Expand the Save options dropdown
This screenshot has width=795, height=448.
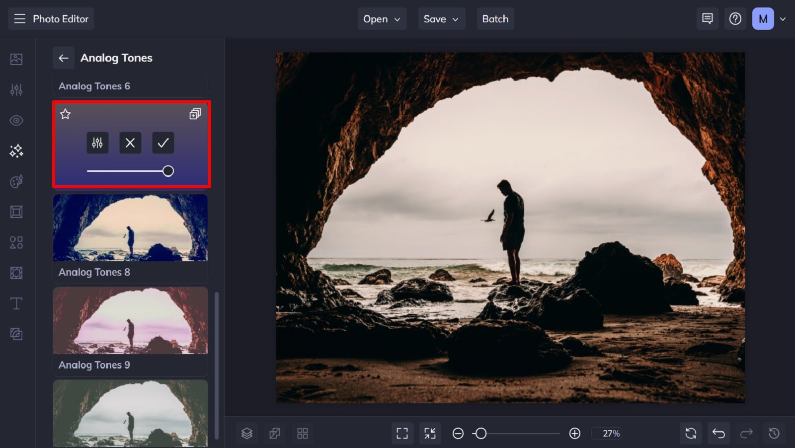(x=441, y=19)
